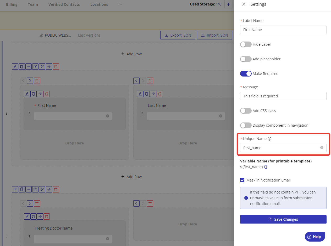Click edit icon above First Name field

point(27,94)
